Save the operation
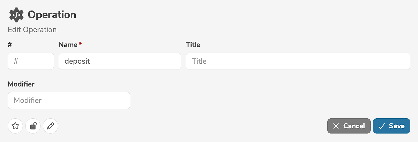 pos(392,126)
